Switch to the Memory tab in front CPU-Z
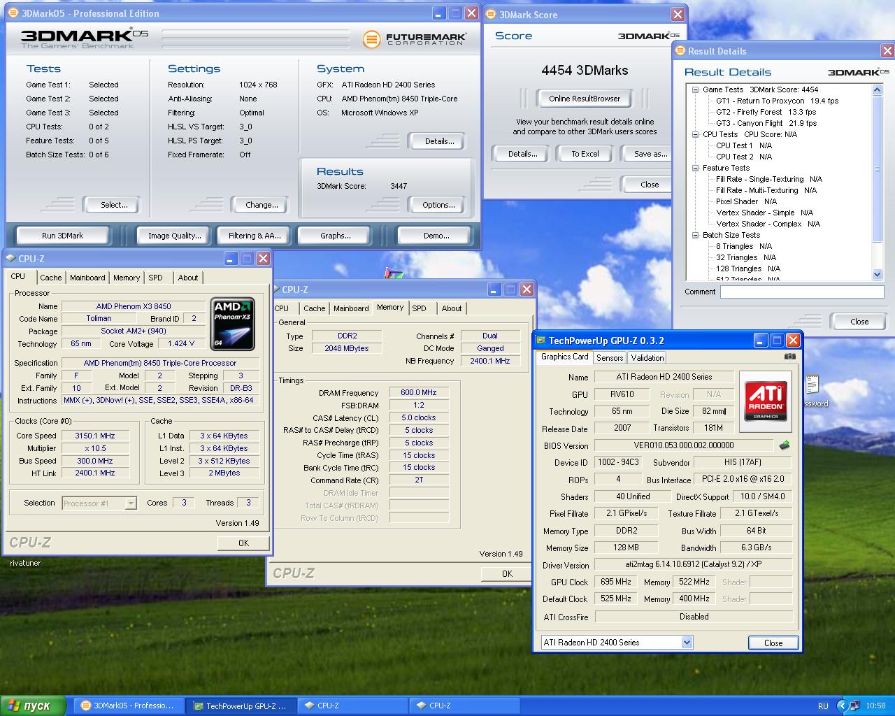The height and width of the screenshot is (716, 895). click(x=127, y=278)
